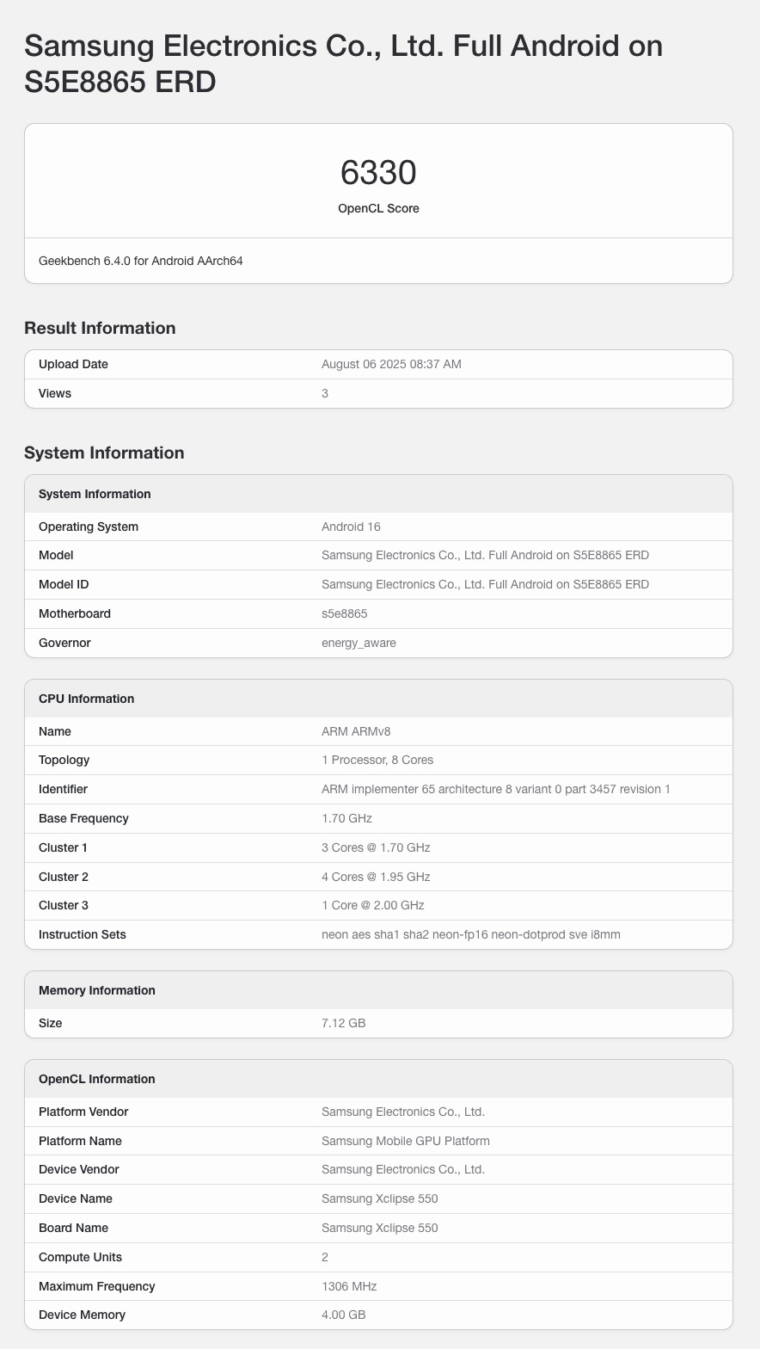
Task: Click the CPU Information table header
Action: click(86, 699)
